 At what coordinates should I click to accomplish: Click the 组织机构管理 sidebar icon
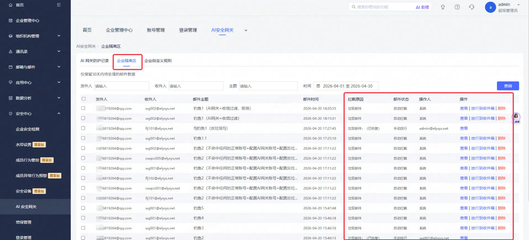pyautogui.click(x=10, y=36)
